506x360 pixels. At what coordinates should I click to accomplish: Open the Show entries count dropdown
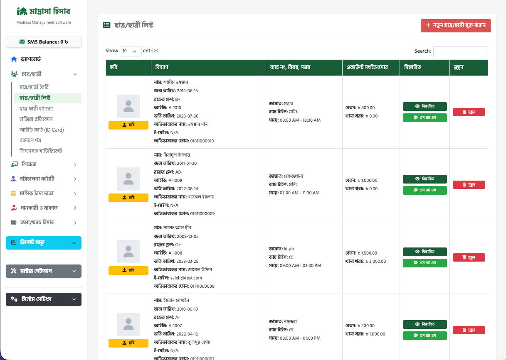click(131, 51)
